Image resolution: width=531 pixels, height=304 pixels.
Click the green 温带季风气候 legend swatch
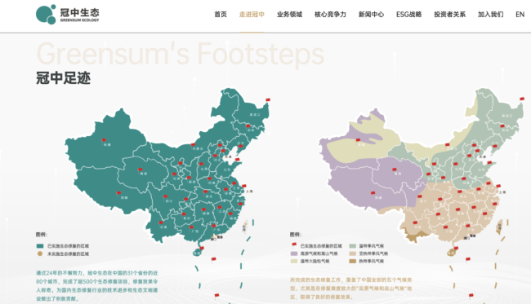(353, 246)
